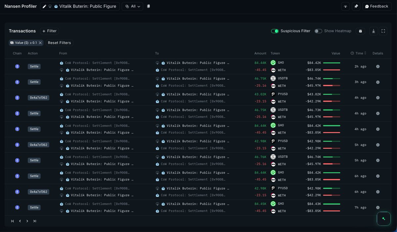This screenshot has height=232, width=397.
Task: Click the Reset Filters button
Action: [59, 43]
